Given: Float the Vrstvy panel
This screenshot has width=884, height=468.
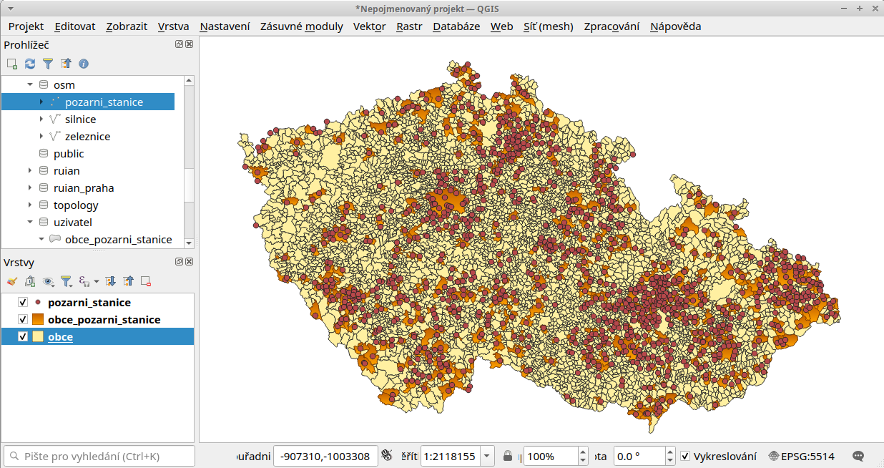Looking at the screenshot, I should (x=179, y=262).
